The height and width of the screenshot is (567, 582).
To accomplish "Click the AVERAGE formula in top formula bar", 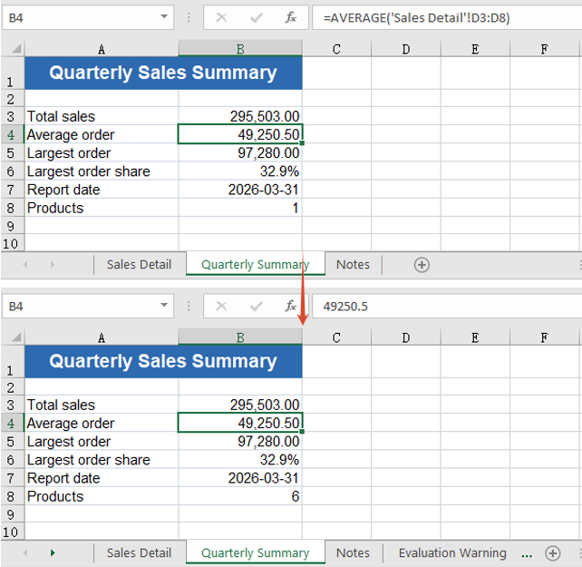I will click(x=416, y=17).
